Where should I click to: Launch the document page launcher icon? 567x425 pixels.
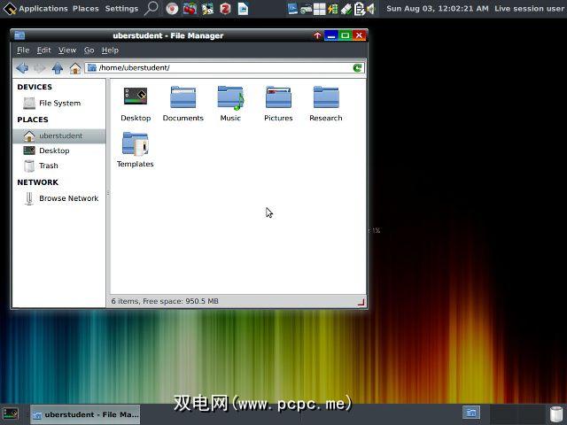pos(243,9)
